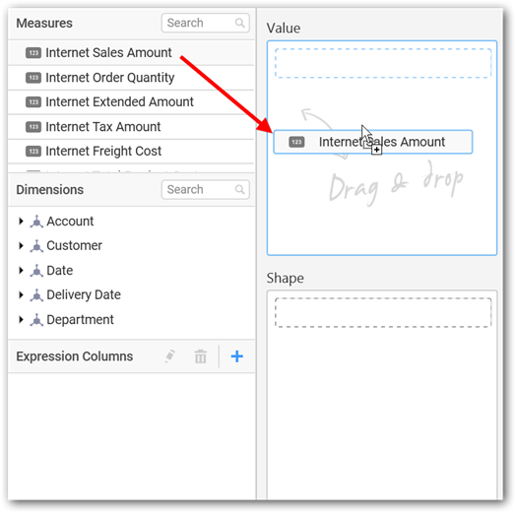This screenshot has height=513, width=516.
Task: Expand the Date dimension node
Action: point(21,271)
